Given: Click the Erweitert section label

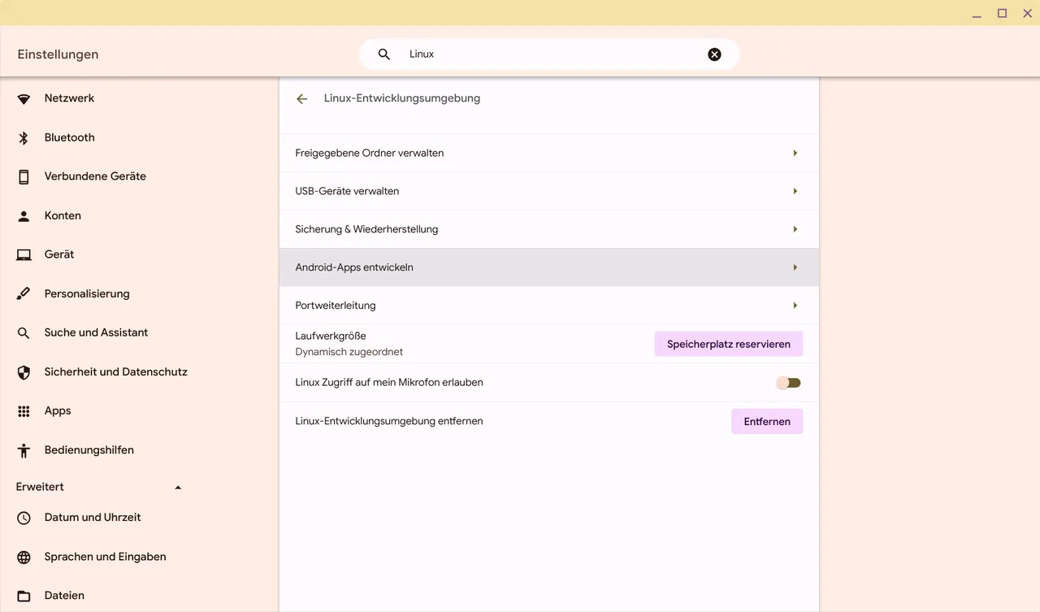Looking at the screenshot, I should click(x=40, y=488).
